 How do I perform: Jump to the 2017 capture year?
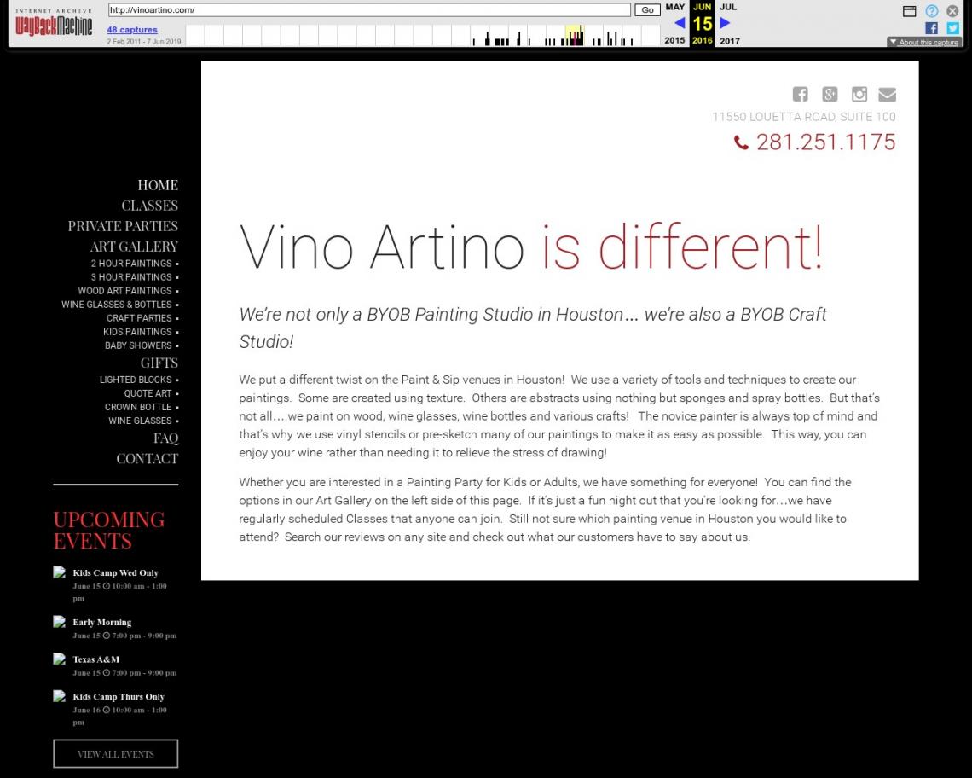tap(730, 40)
